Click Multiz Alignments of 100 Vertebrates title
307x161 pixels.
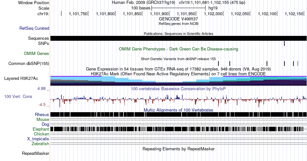[178, 110]
